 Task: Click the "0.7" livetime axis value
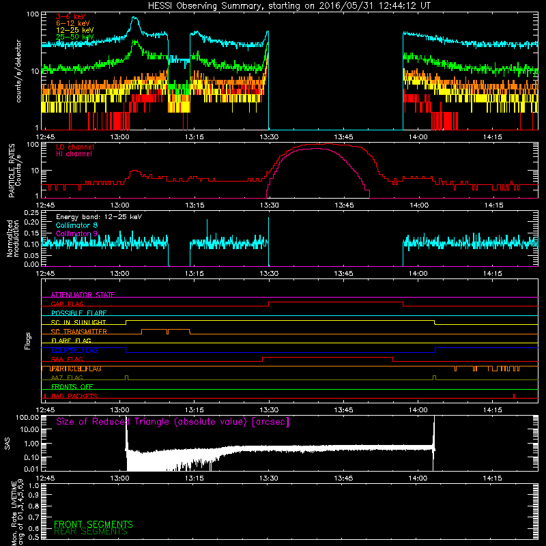click(33, 517)
